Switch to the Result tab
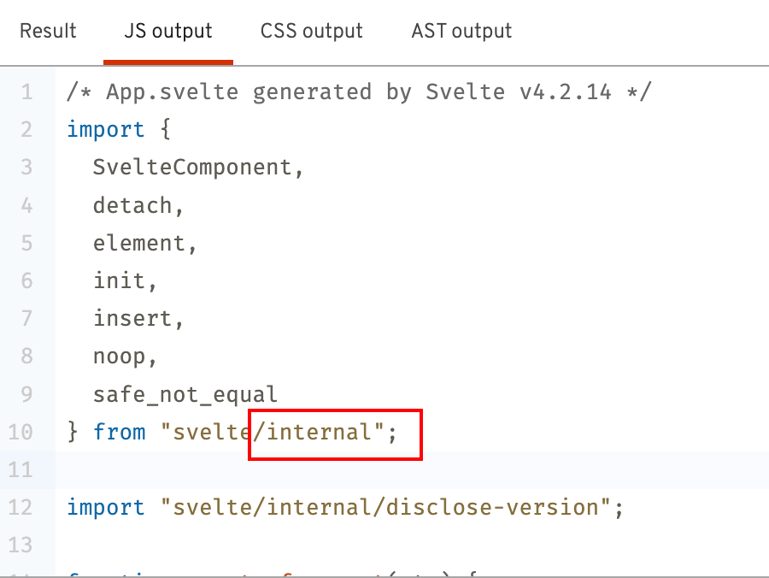769x578 pixels. point(48,32)
